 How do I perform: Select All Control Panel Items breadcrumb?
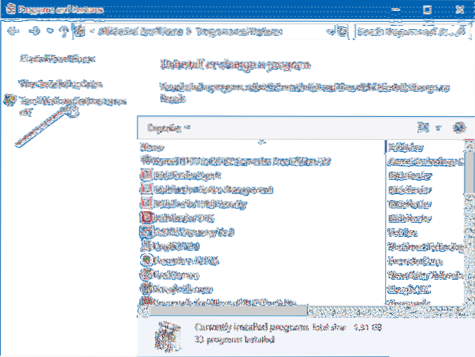click(x=140, y=31)
